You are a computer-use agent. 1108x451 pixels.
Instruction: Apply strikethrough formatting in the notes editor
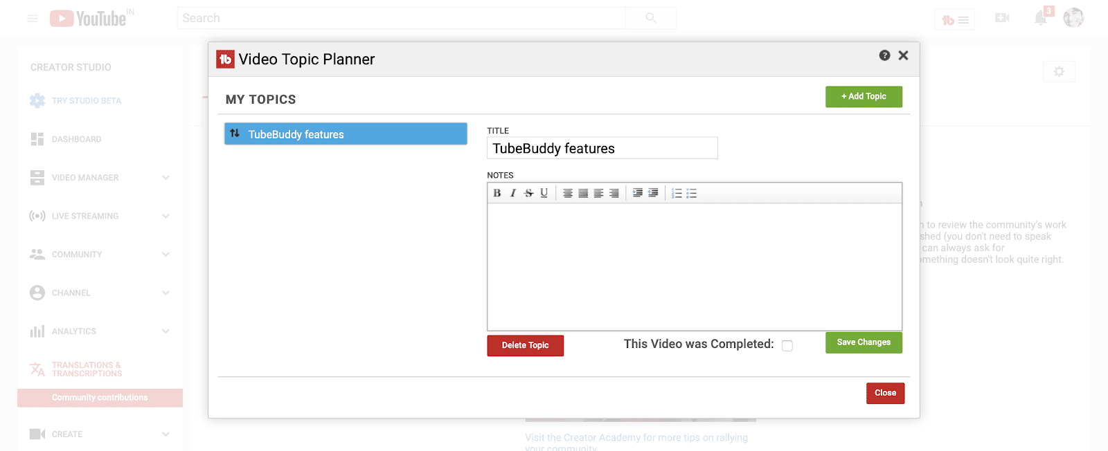[529, 193]
